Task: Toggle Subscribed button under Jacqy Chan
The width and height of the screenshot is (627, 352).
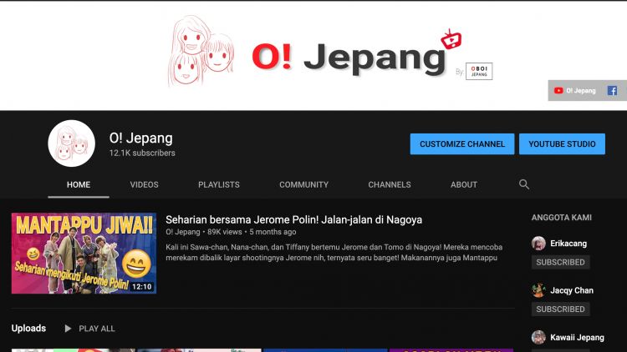Action: (x=560, y=309)
